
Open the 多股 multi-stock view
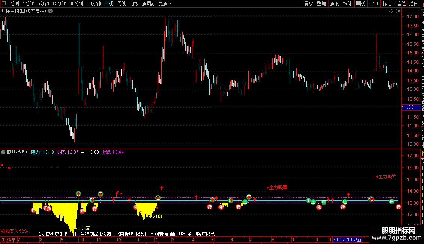pyautogui.click(x=334, y=3)
